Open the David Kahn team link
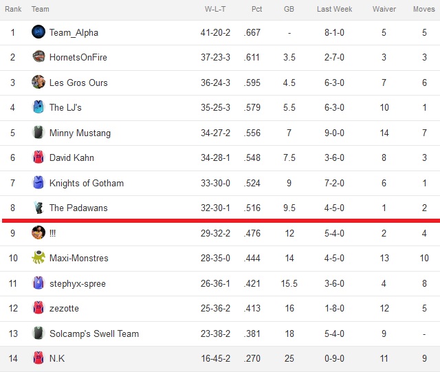The height and width of the screenshot is (372, 440). 71,157
